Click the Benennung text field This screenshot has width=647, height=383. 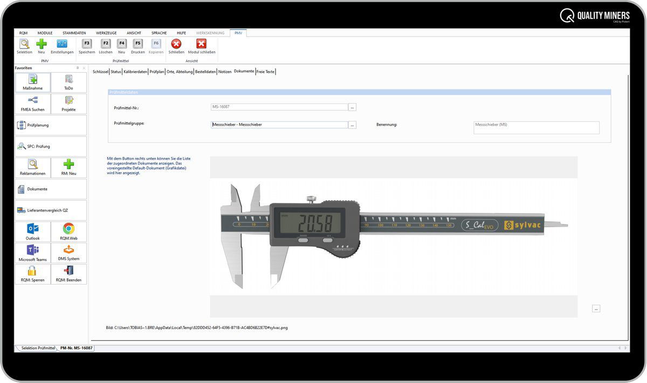tap(536, 127)
